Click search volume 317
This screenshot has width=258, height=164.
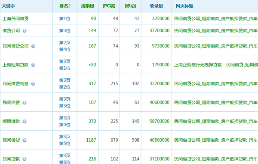coord(92,84)
